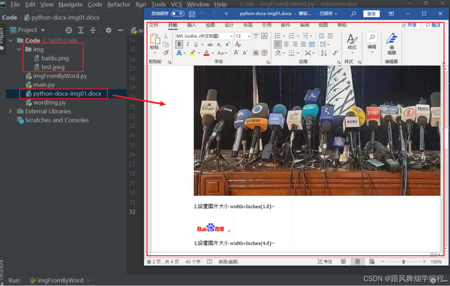The width and height of the screenshot is (450, 286).
Task: Increase font size with the A-up icon
Action: 236,53
